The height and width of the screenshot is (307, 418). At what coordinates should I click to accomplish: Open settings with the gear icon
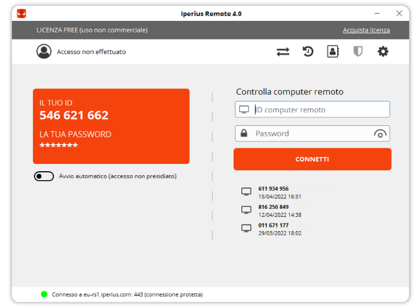click(x=383, y=52)
